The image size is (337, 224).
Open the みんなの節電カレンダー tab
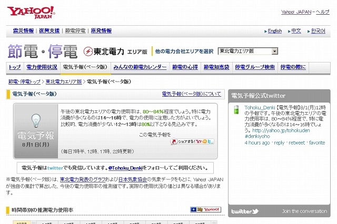click(140, 67)
